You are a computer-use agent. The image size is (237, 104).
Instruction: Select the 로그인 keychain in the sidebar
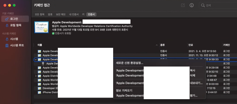[x=15, y=19]
